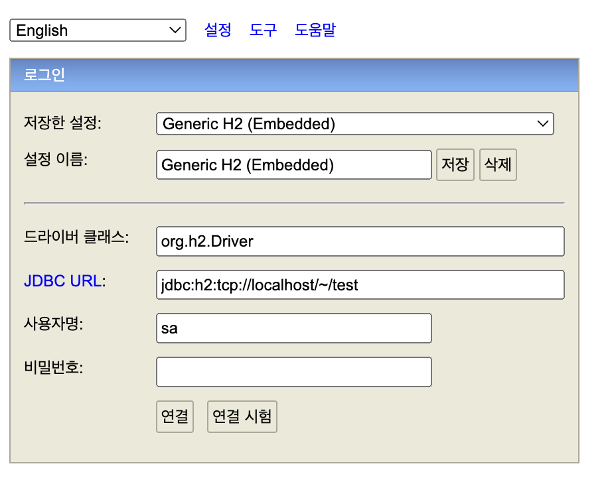Select the 사용자명 username field containing sa
The height and width of the screenshot is (480, 616).
click(293, 328)
